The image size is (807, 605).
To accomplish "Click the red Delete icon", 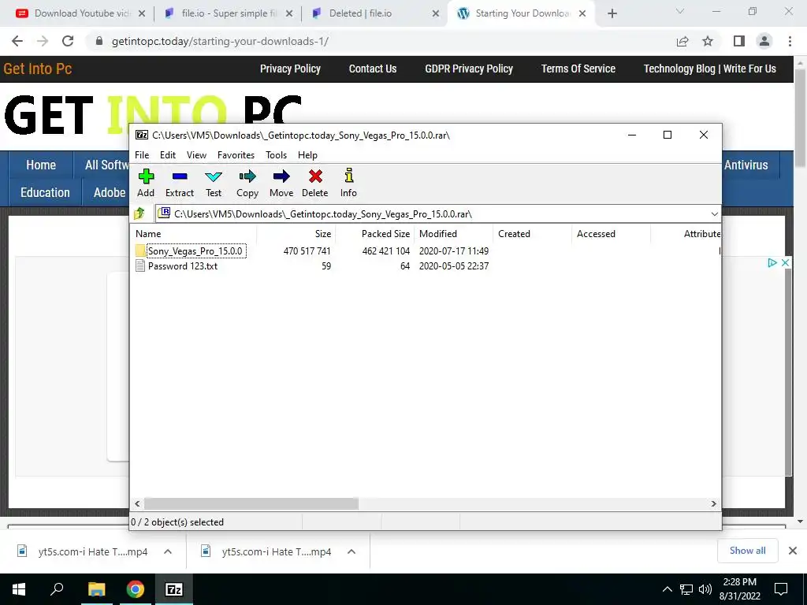I will [315, 183].
